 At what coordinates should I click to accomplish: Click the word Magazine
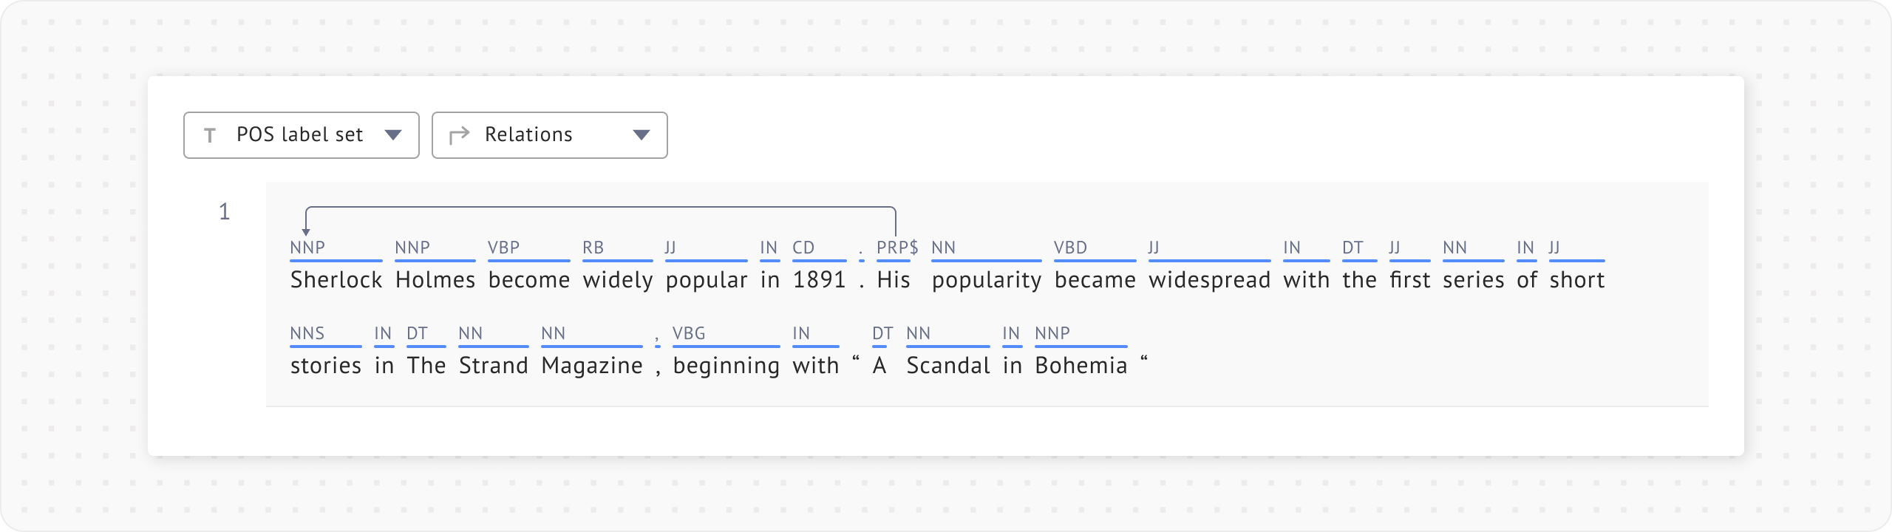592,366
